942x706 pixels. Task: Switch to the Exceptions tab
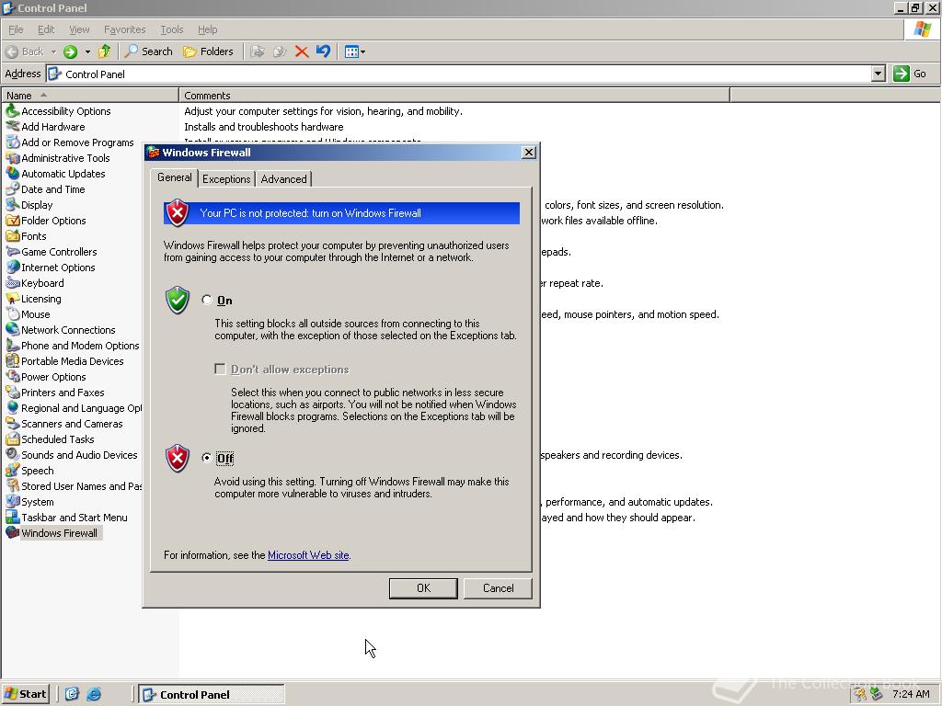pyautogui.click(x=226, y=179)
